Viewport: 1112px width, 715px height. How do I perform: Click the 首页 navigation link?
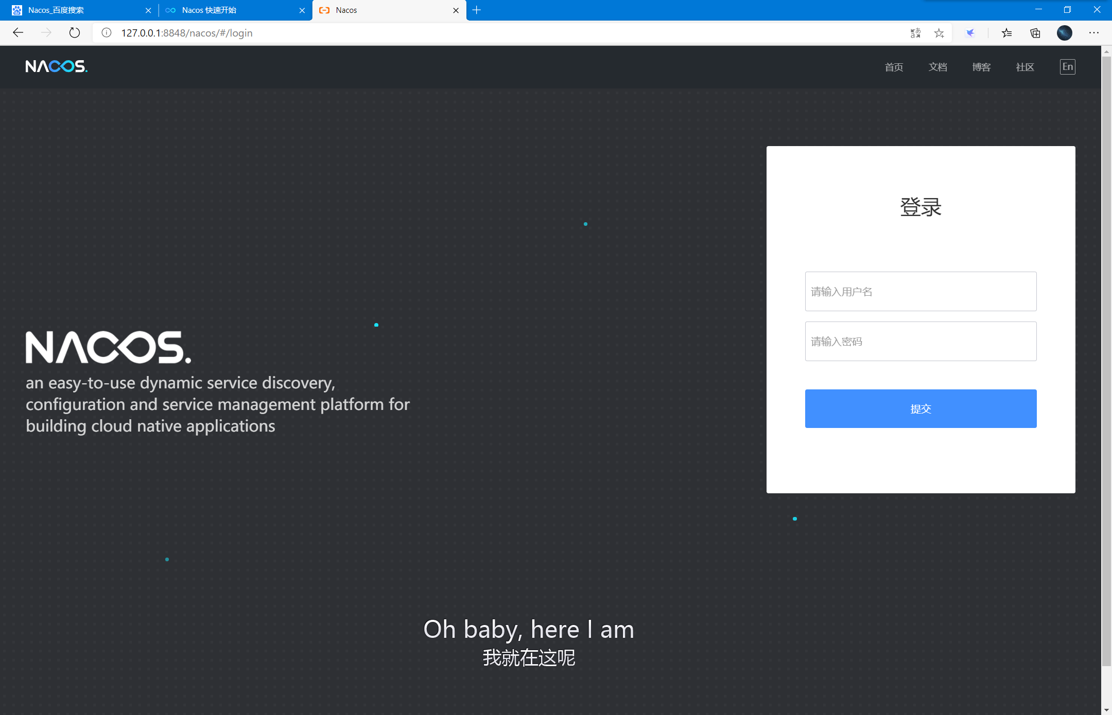coord(894,67)
